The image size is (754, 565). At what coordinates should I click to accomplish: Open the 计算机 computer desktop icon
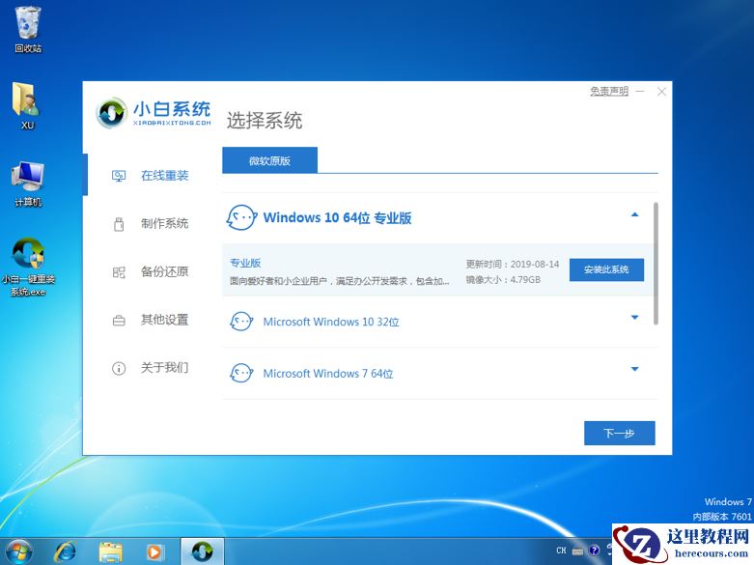[x=28, y=184]
